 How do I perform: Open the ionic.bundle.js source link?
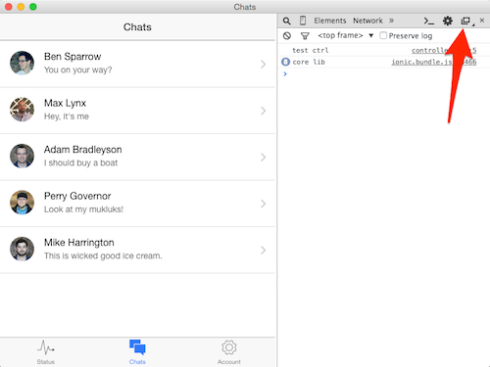tap(434, 62)
